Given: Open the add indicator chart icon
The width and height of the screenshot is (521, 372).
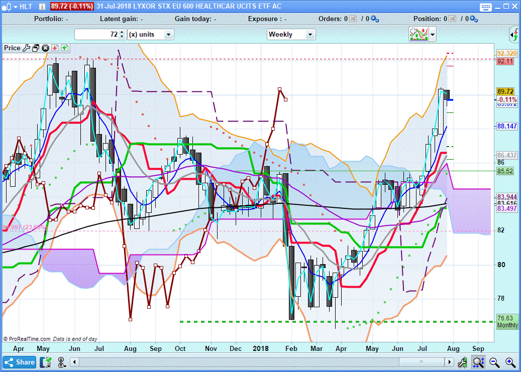Looking at the screenshot, I should (419, 34).
